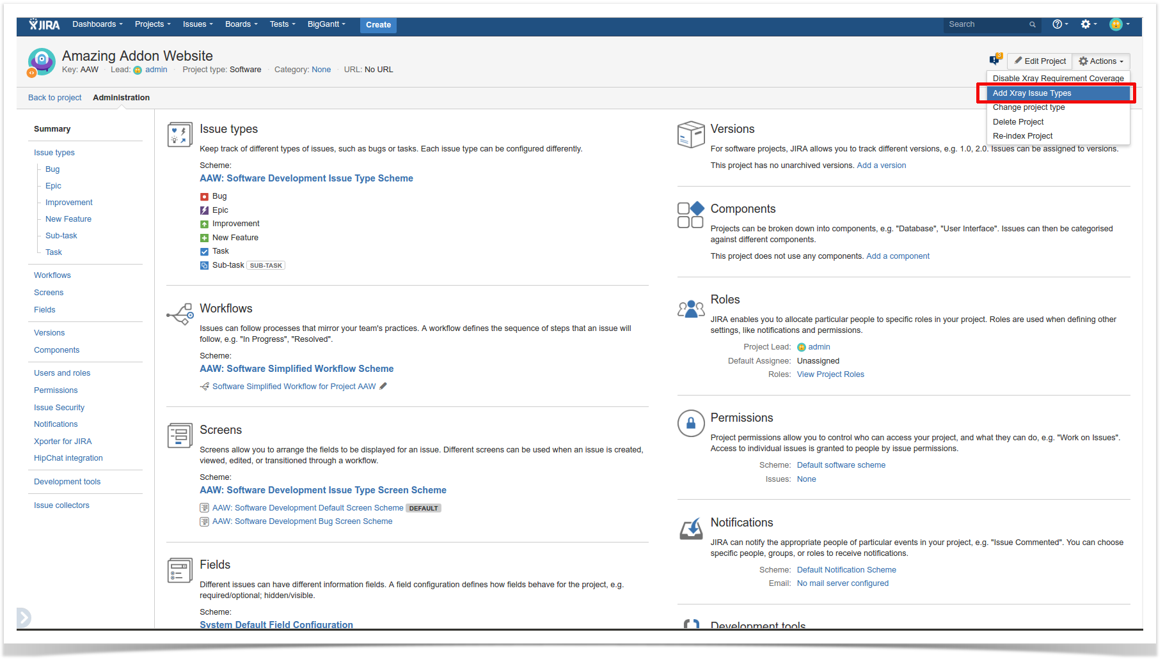1165x662 pixels.
Task: Select Disable Xray Requirement Coverage
Action: pos(1058,79)
